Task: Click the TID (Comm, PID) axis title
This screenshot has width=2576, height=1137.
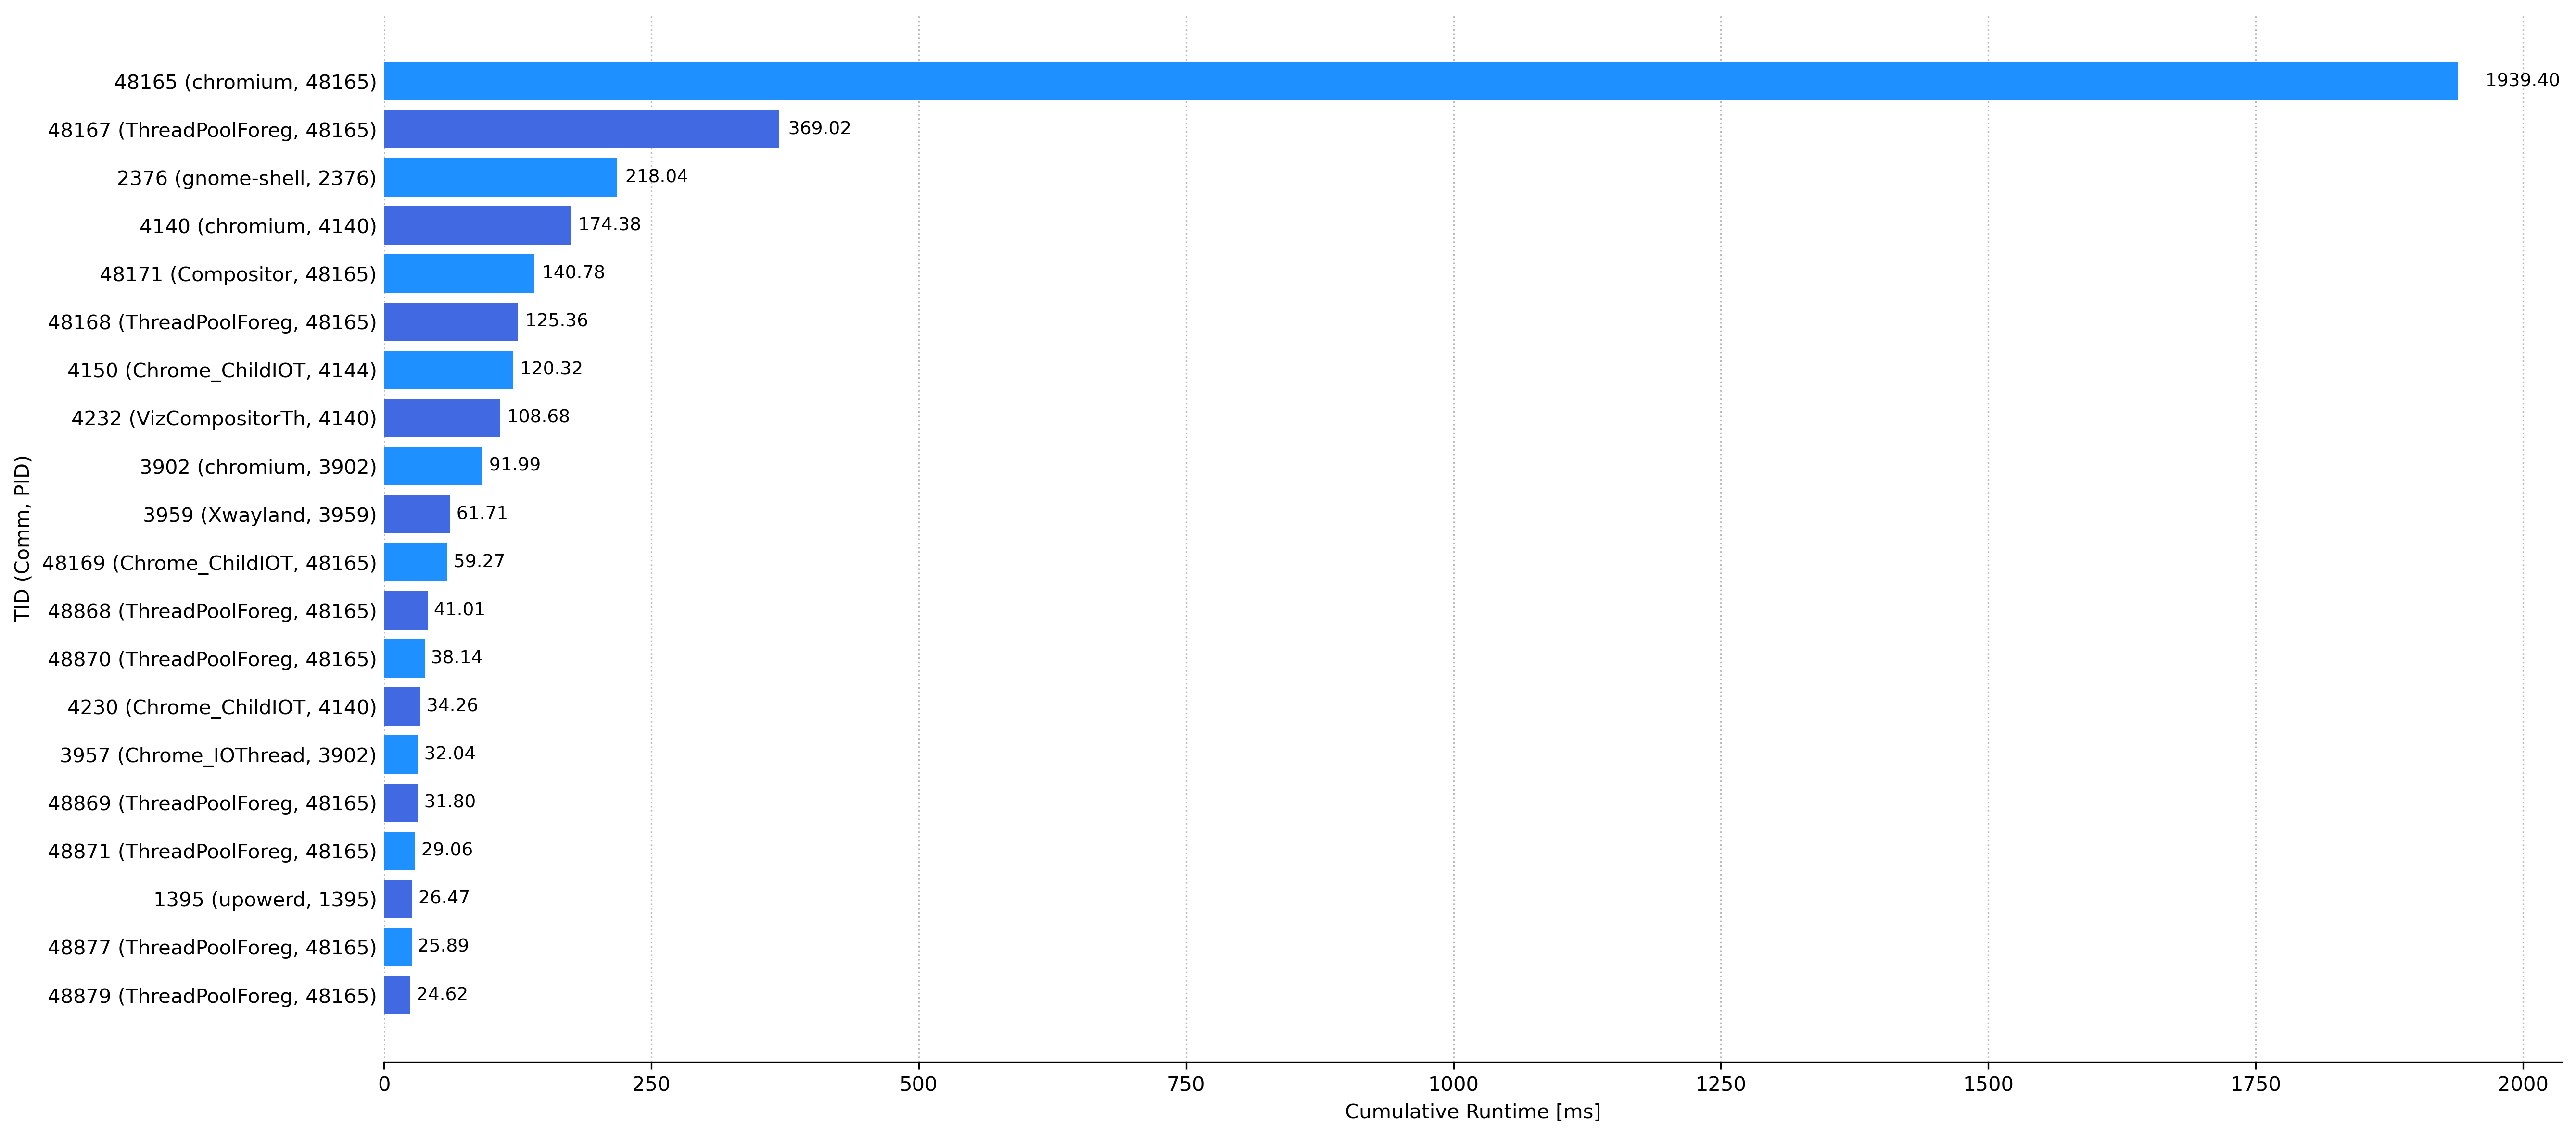Action: coord(22,539)
